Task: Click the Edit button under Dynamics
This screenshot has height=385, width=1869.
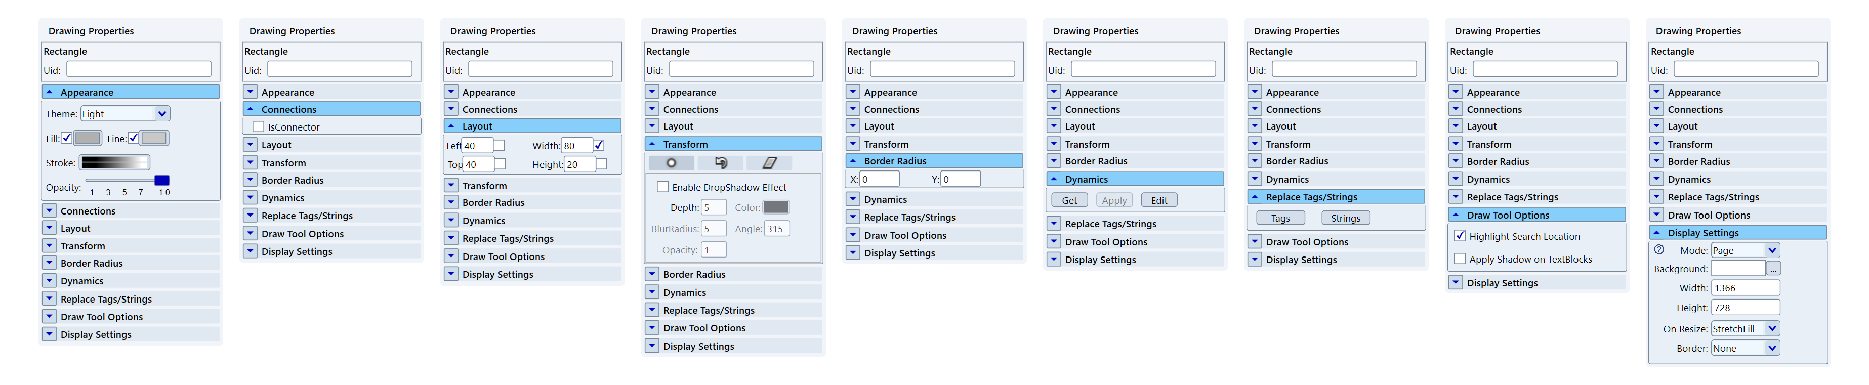Action: [x=1158, y=201]
